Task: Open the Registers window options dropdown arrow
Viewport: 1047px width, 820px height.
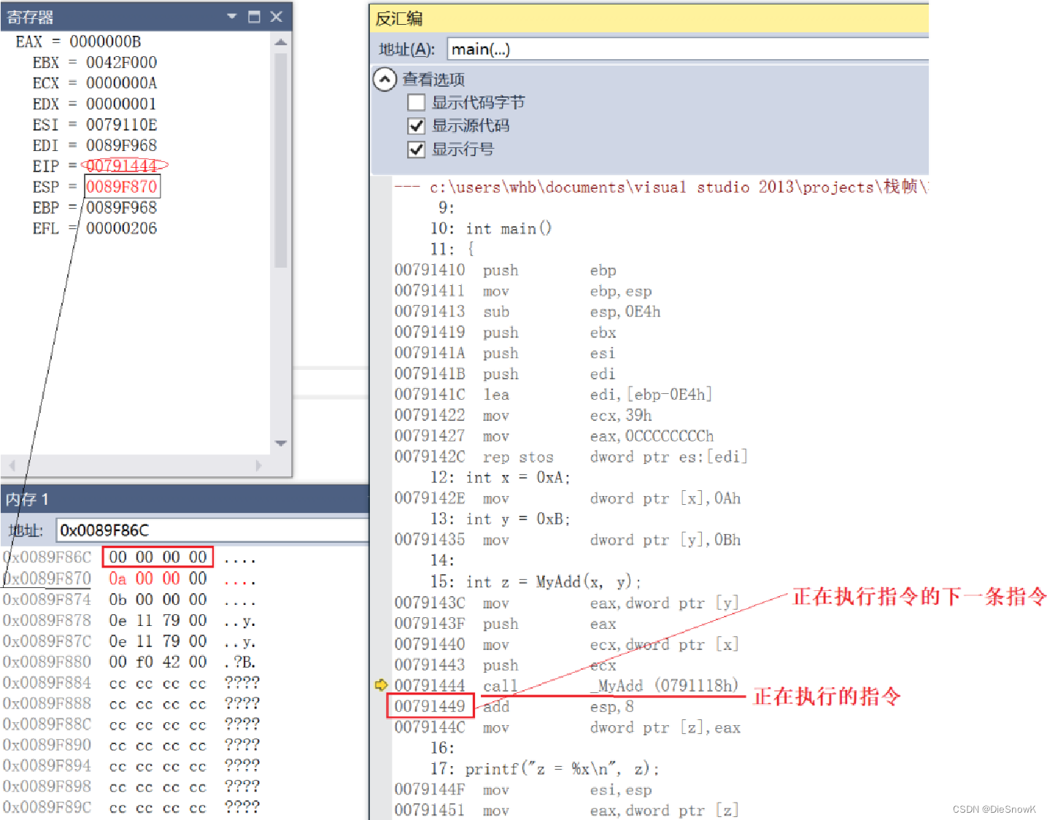Action: tap(232, 16)
